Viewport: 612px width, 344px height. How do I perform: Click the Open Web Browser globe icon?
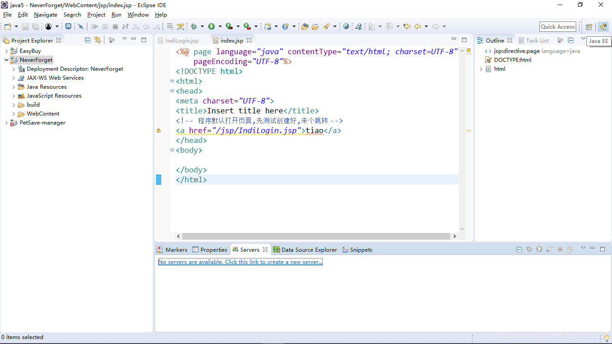coord(346,27)
